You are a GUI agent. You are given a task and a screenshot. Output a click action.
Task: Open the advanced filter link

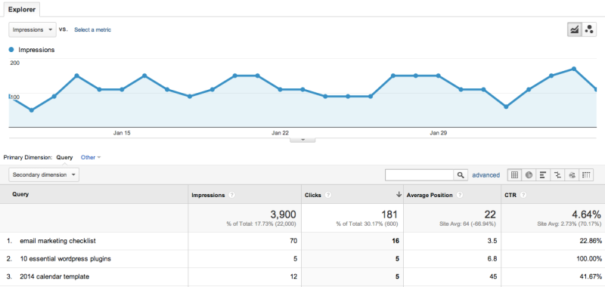[x=486, y=175]
